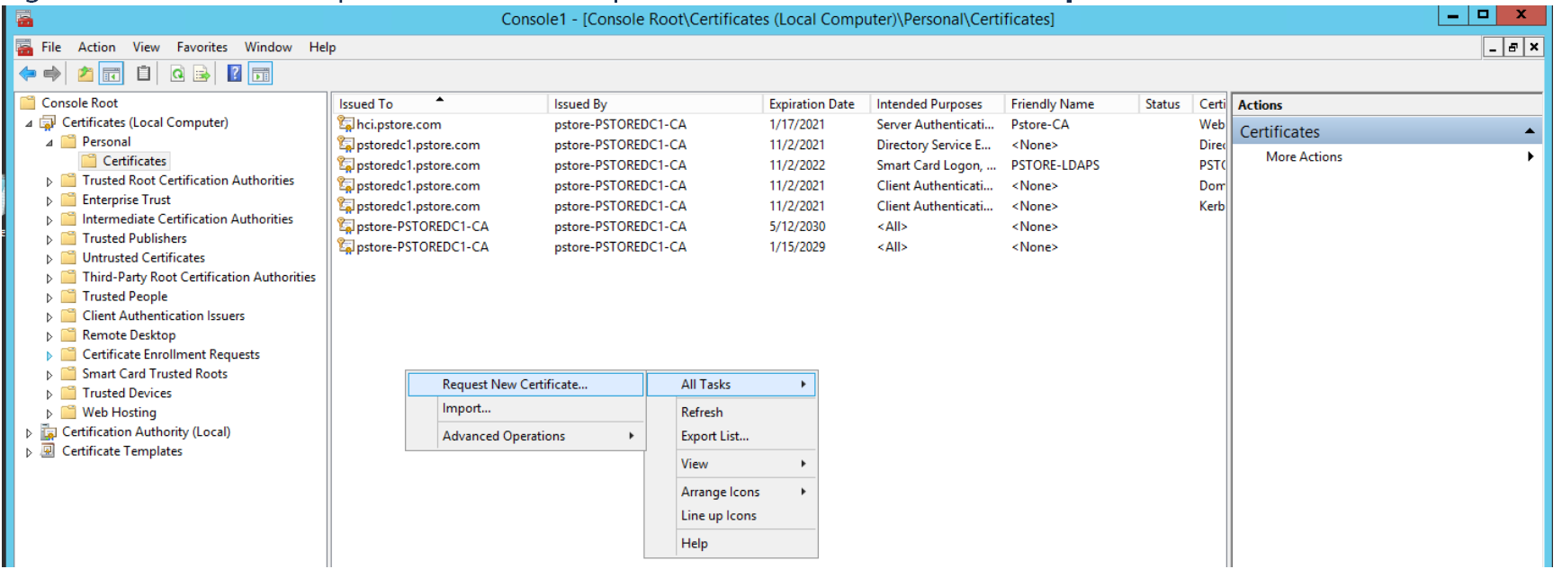Expand the Certificate Templates node

point(29,452)
